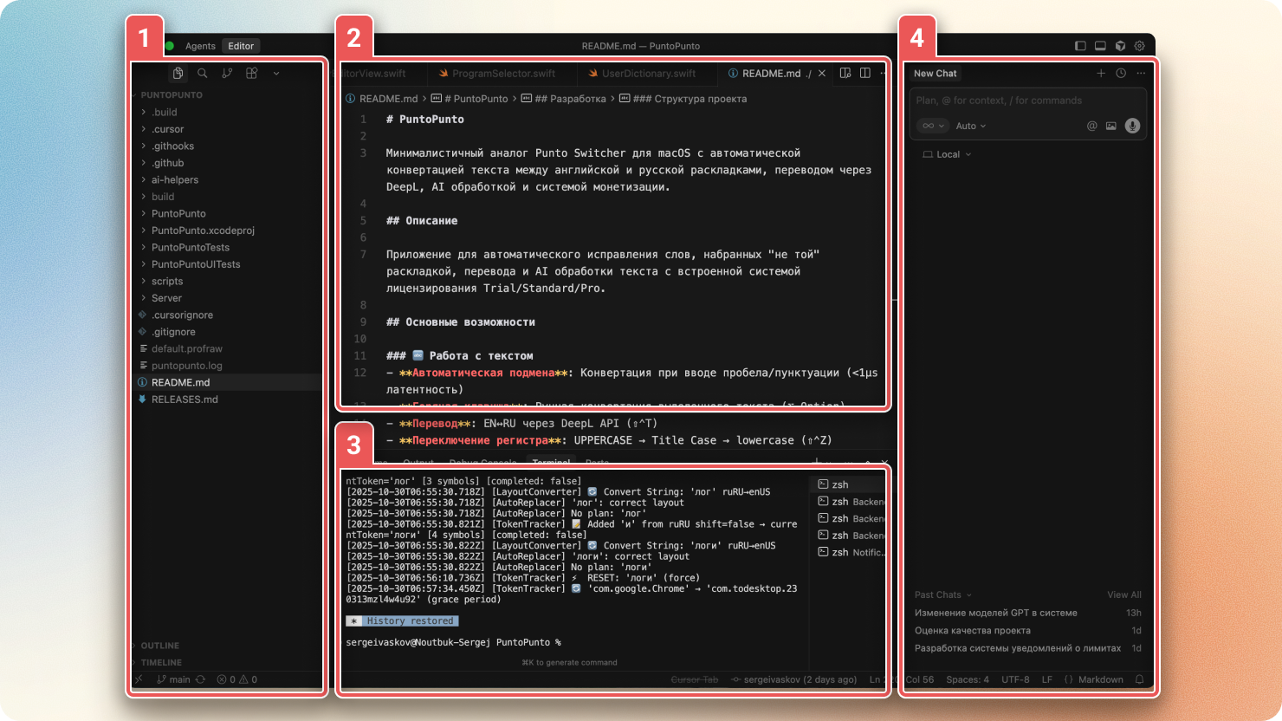Open the Search panel in the sidebar
Viewport: 1282px width, 721px height.
tap(202, 73)
